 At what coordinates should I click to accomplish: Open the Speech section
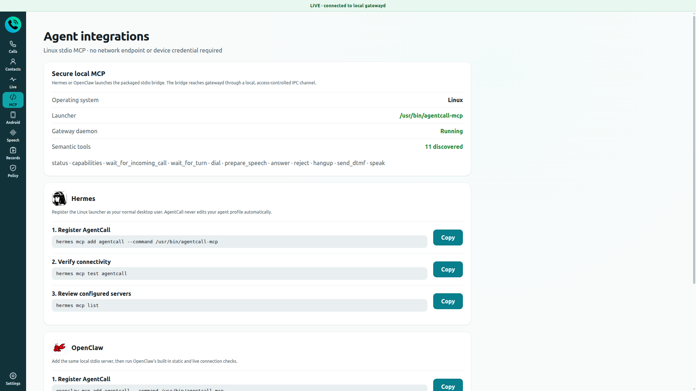pos(13,135)
